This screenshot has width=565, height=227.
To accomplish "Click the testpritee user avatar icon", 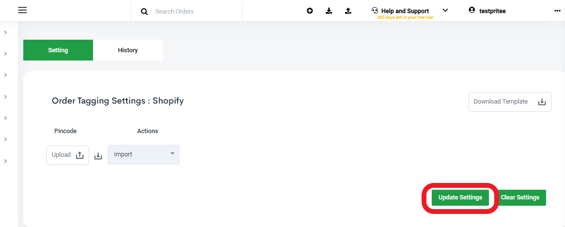I will pos(471,11).
